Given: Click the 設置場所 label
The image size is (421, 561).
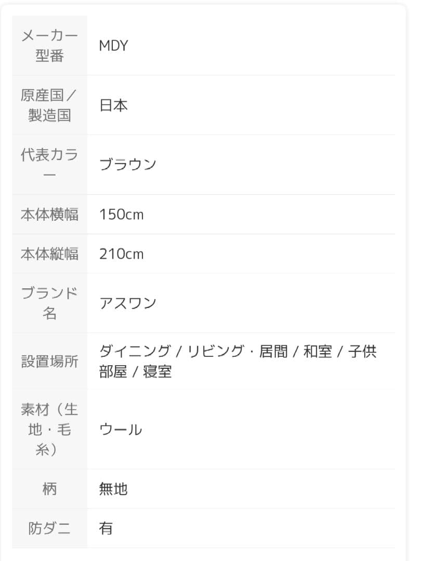Looking at the screenshot, I should 49,362.
